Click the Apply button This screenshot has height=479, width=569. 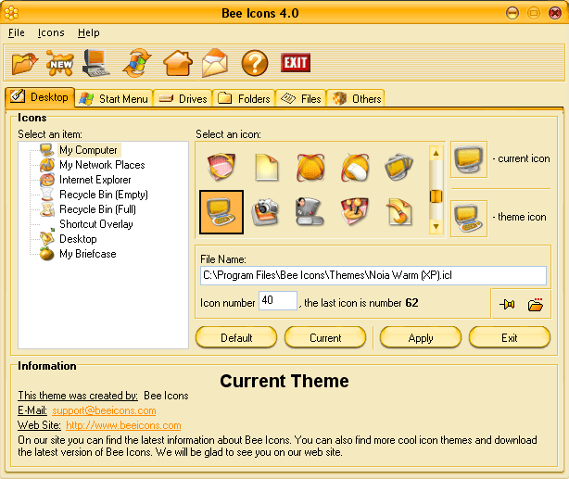[x=421, y=337]
